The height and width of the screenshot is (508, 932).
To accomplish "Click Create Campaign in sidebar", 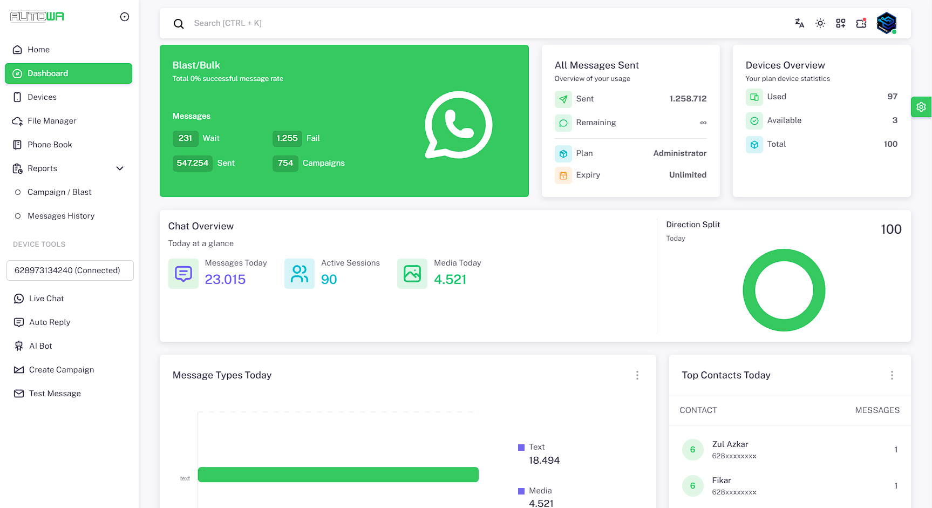I will (60, 369).
